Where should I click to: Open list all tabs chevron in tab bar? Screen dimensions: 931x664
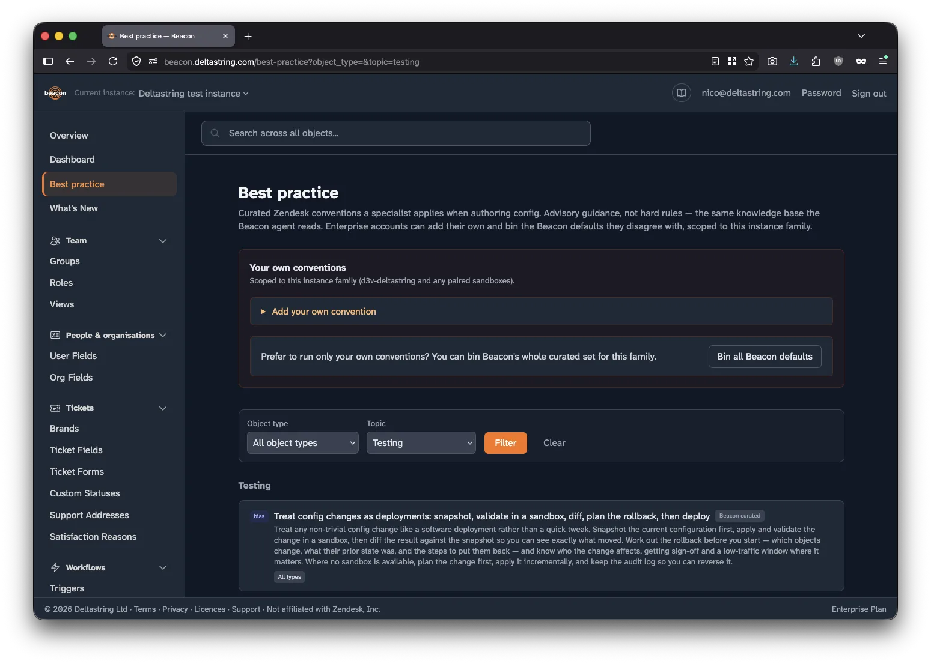(861, 36)
